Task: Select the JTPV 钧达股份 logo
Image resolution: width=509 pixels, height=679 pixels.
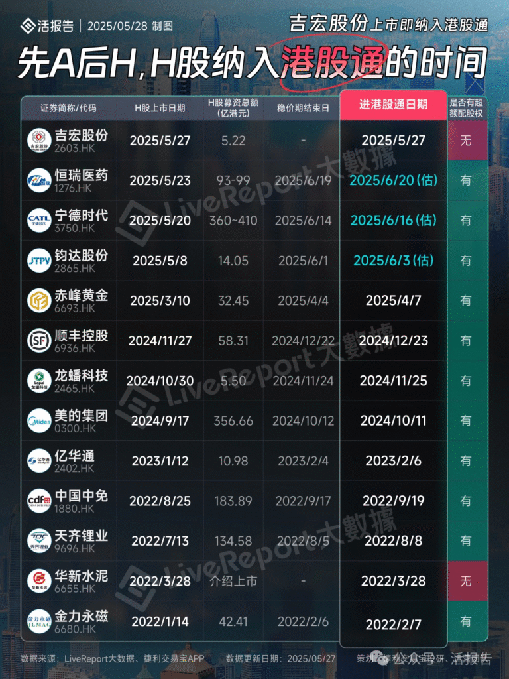Action: pyautogui.click(x=39, y=261)
